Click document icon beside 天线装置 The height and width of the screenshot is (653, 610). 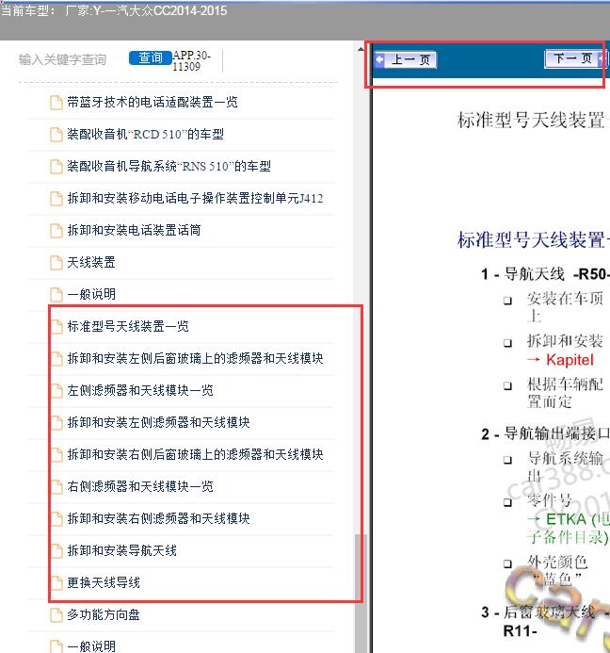pyautogui.click(x=56, y=263)
